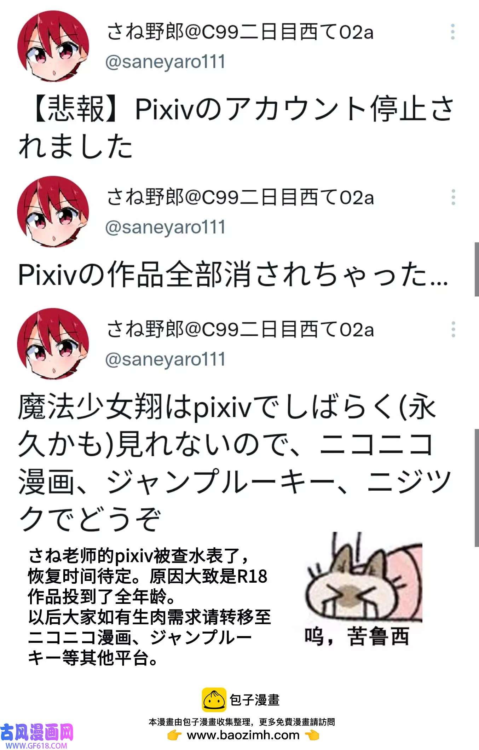
Task: Click the third tweet's display name さね野郎@C99
Action: pyautogui.click(x=240, y=329)
